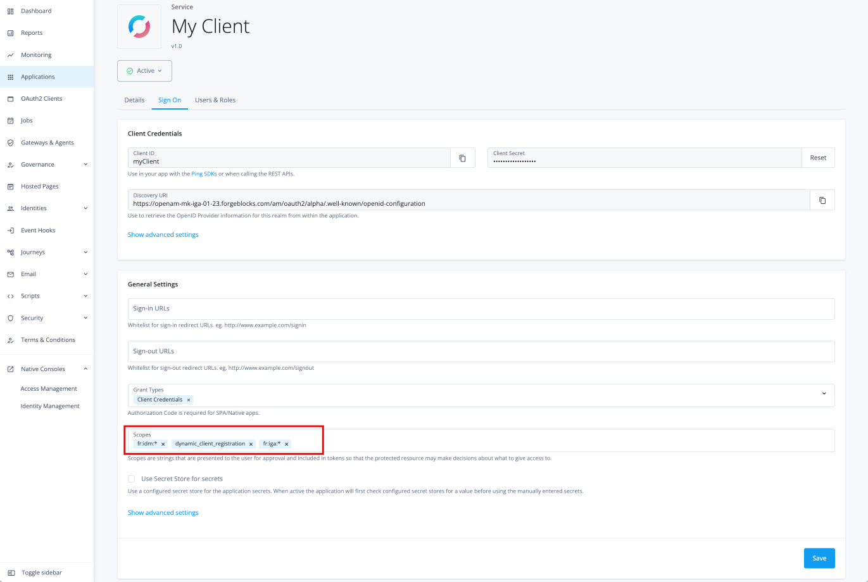
Task: Switch to the Users & Roles tab
Action: click(215, 99)
